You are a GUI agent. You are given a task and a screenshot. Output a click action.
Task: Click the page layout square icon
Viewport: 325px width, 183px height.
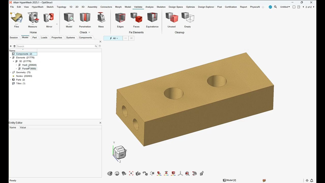click(x=294, y=7)
